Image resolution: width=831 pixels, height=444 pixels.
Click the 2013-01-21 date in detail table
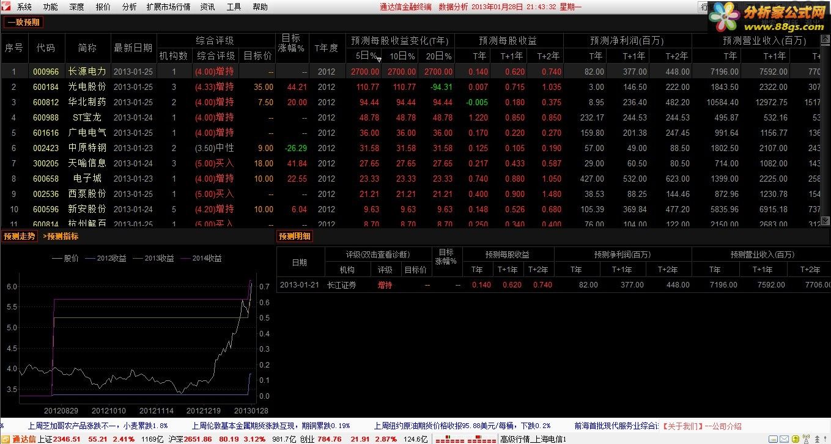[300, 285]
